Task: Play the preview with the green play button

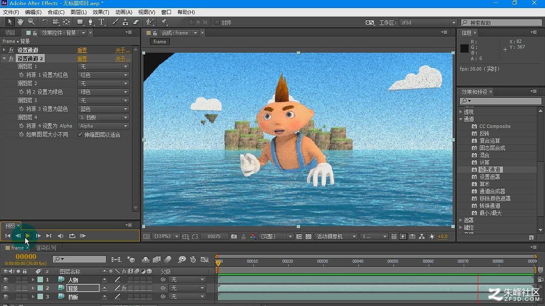Action: coord(28,236)
